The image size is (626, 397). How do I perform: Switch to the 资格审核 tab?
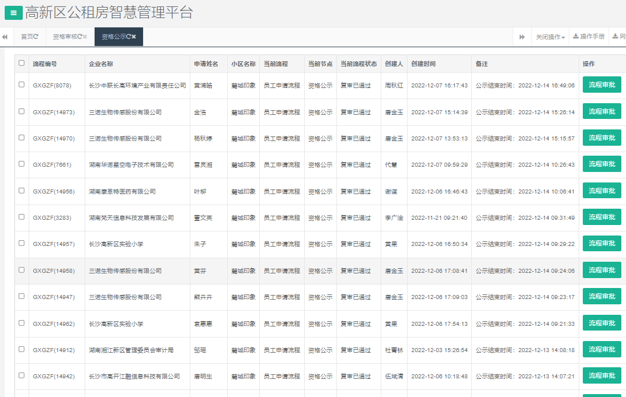64,36
